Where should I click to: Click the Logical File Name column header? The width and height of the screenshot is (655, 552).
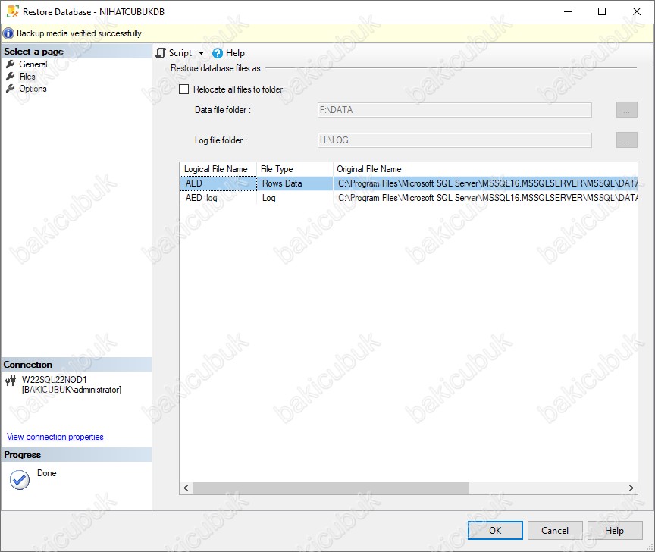pos(218,169)
